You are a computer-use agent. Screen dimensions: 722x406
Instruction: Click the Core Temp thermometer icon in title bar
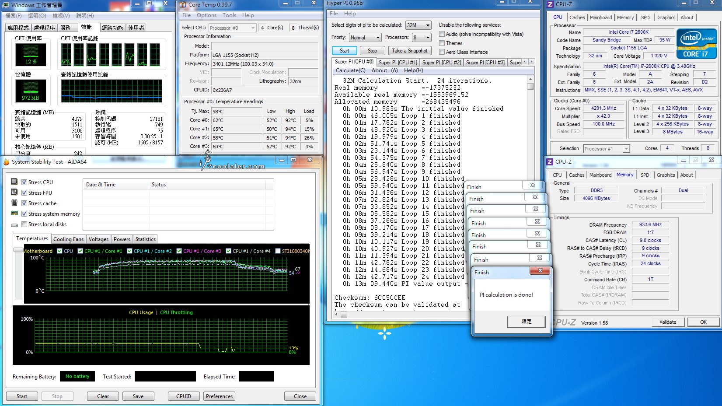(x=183, y=5)
